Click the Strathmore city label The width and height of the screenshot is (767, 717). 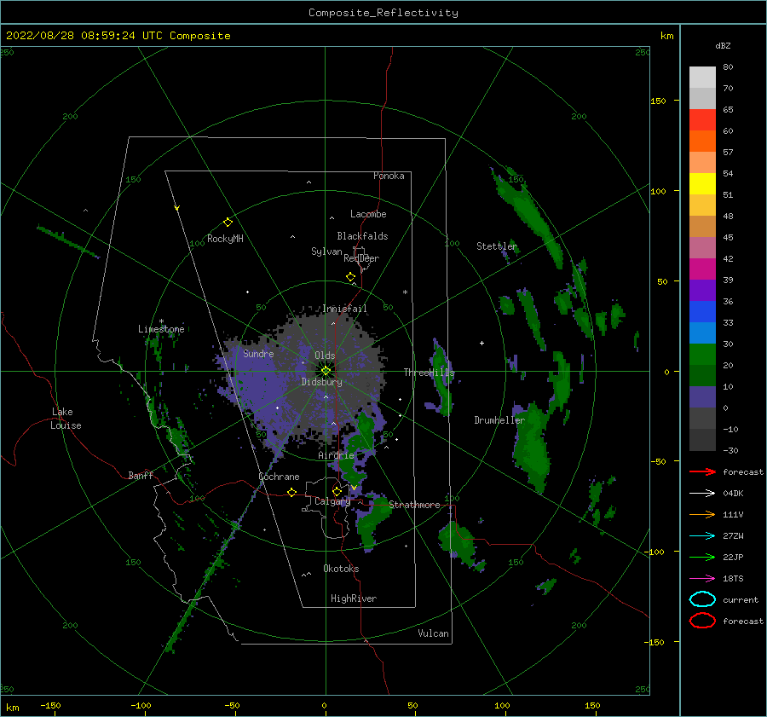[414, 505]
